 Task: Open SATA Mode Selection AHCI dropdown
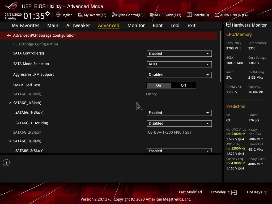coord(179,64)
